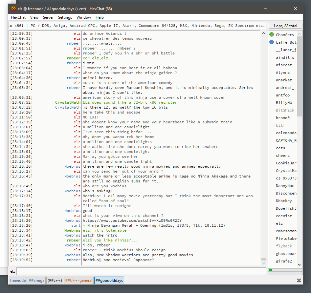Image resolution: width=311 pixels, height=293 pixels.
Task: Click the throttle meter bar below lag meter
Action: click(285, 274)
